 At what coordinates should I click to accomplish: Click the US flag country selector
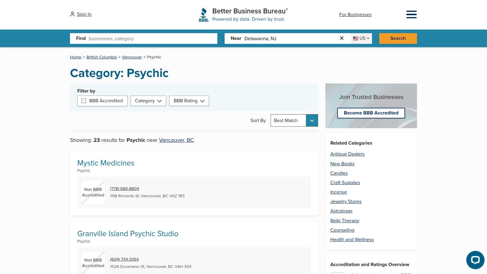pos(361,38)
